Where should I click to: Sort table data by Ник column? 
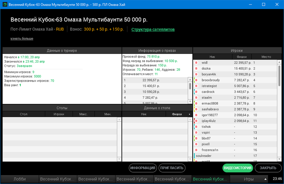coord(144,114)
